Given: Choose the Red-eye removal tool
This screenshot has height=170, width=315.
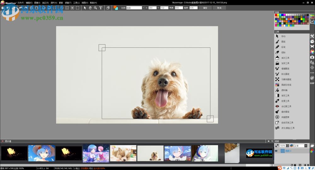Looking at the screenshot, I should [x=277, y=107].
